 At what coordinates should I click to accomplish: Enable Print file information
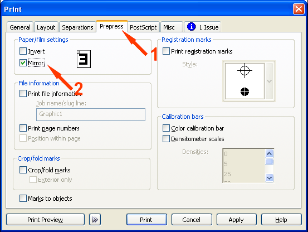pos(23,93)
